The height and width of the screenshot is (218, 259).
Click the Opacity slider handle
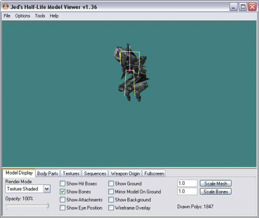[48, 206]
